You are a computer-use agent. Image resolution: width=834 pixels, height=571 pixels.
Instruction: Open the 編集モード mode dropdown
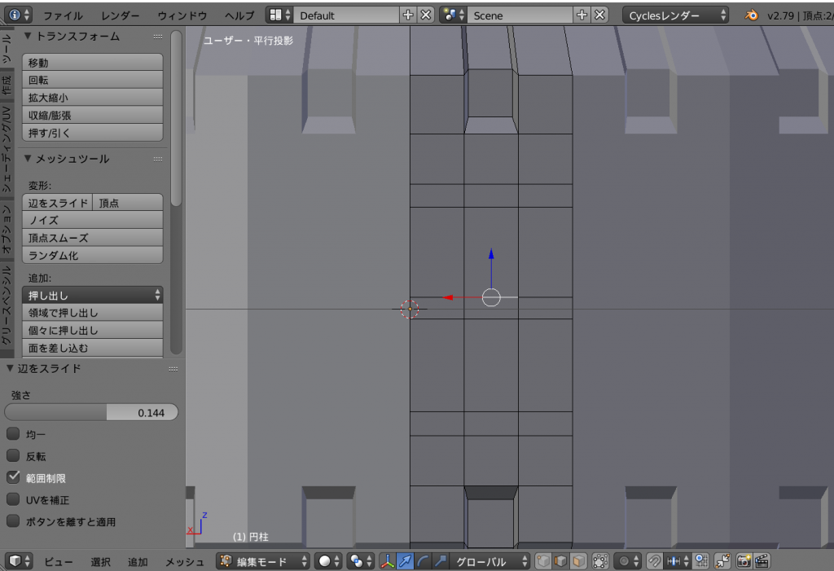(x=264, y=561)
